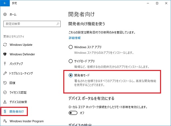Click the recovery history clock icon
Image resolution: width=171 pixels, height=126 pixels.
5,83
